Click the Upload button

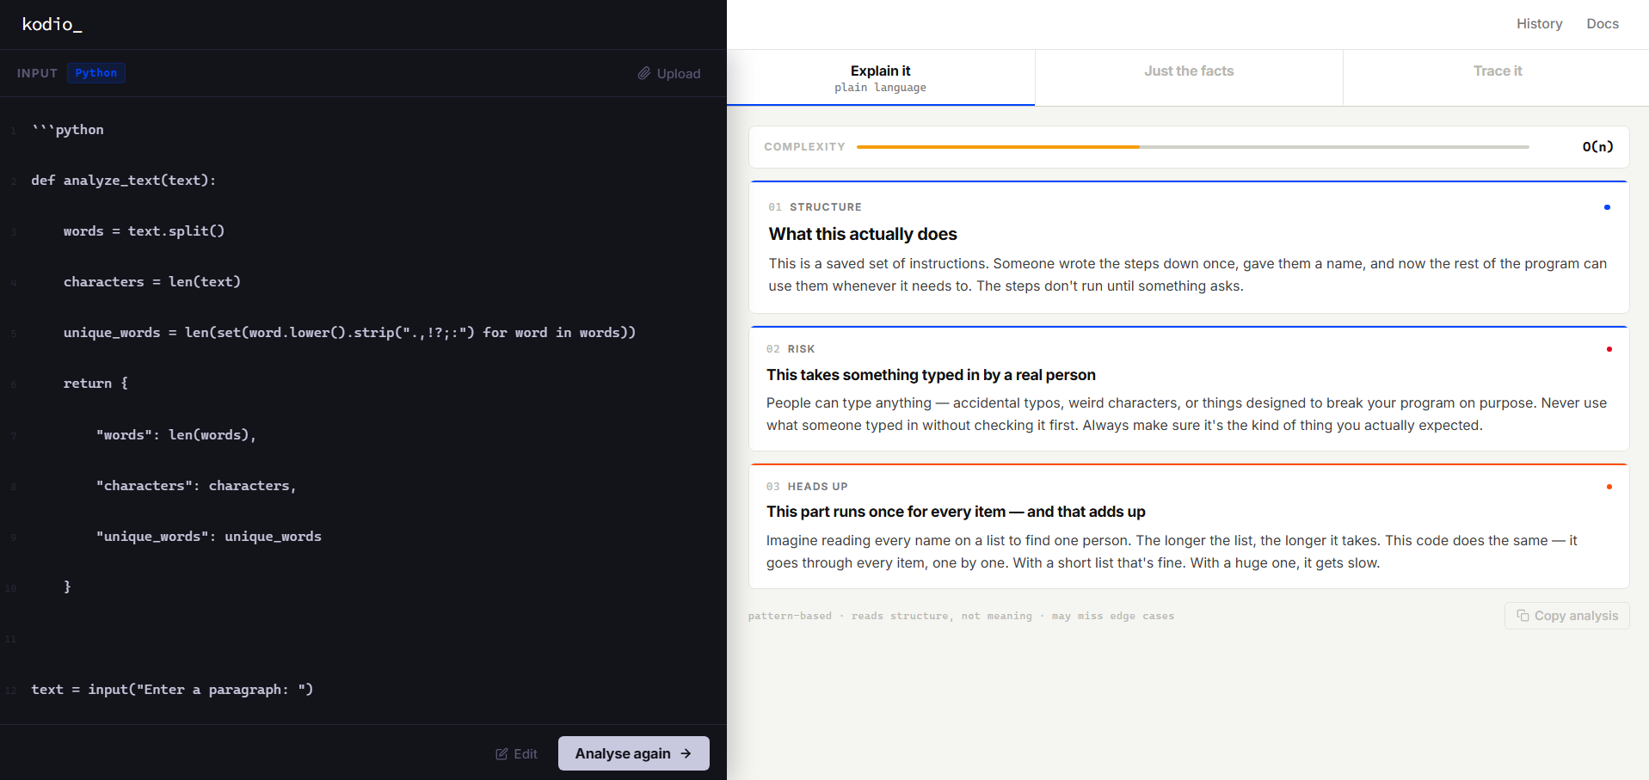(x=669, y=73)
